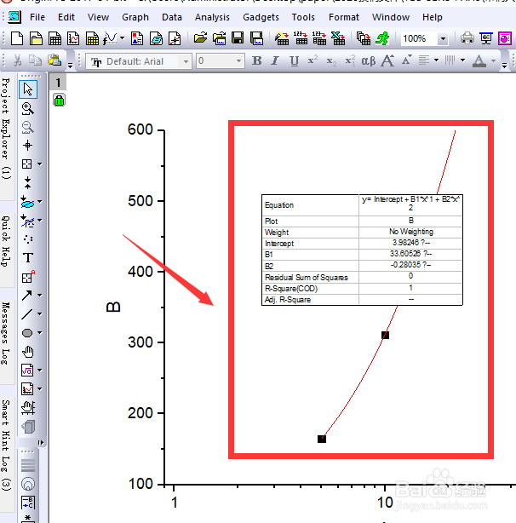Click the Intercept value 3.98246 cell
This screenshot has width=516, height=523.
410,243
